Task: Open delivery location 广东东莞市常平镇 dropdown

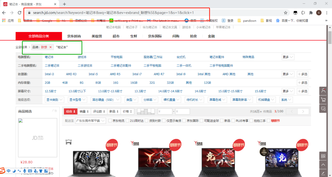Action: pyautogui.click(x=90, y=121)
